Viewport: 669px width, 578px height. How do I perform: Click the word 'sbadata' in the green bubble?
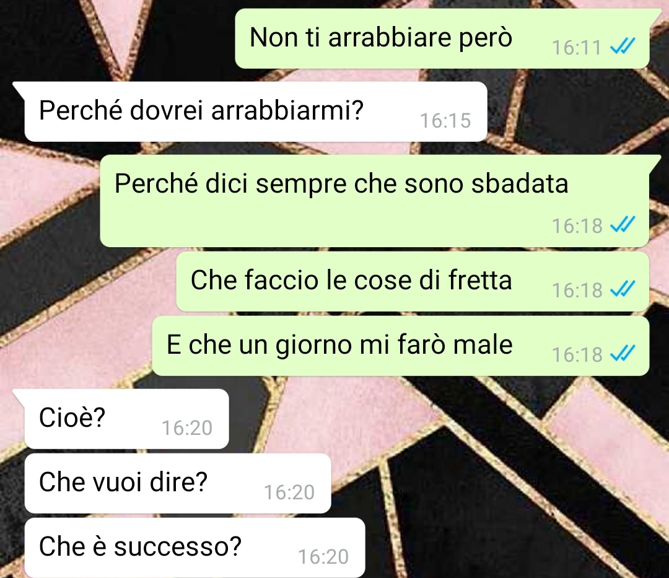pos(520,183)
